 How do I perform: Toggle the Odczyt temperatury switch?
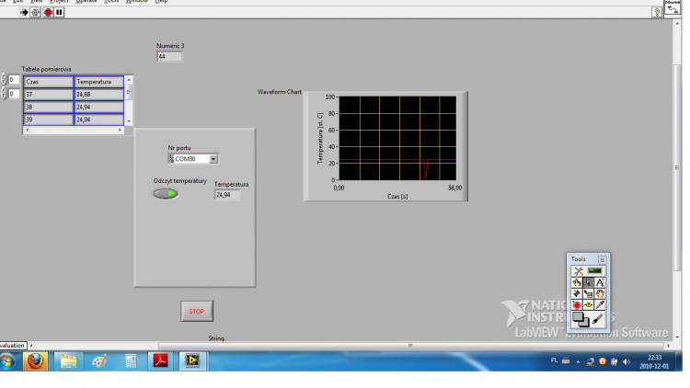(166, 194)
